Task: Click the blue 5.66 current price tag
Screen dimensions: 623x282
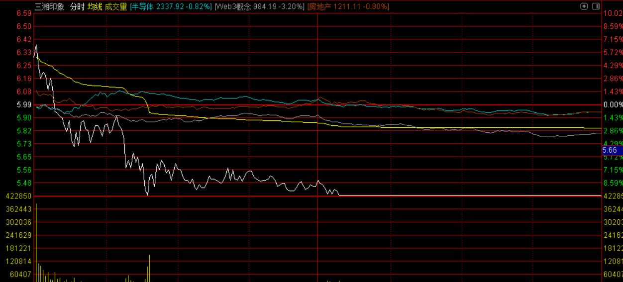Action: tap(612, 150)
